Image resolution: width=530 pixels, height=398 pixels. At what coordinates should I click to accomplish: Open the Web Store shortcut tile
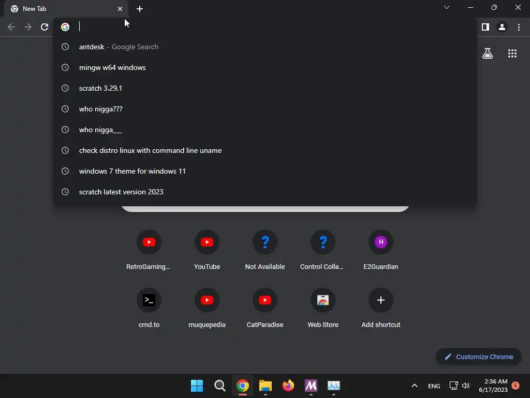coord(323,308)
